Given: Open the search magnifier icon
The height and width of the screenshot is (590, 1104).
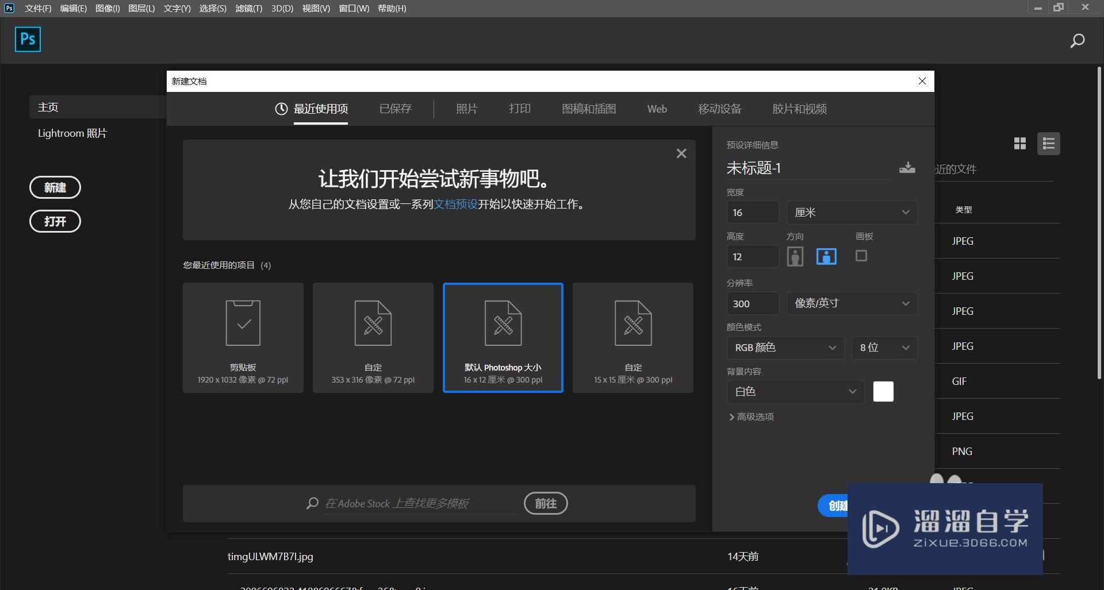Looking at the screenshot, I should (1077, 41).
